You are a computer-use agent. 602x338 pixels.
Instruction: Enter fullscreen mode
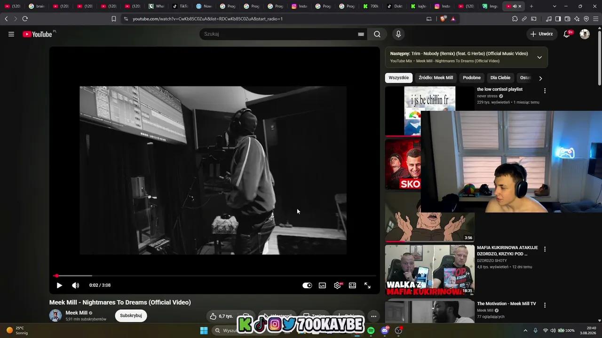point(367,285)
